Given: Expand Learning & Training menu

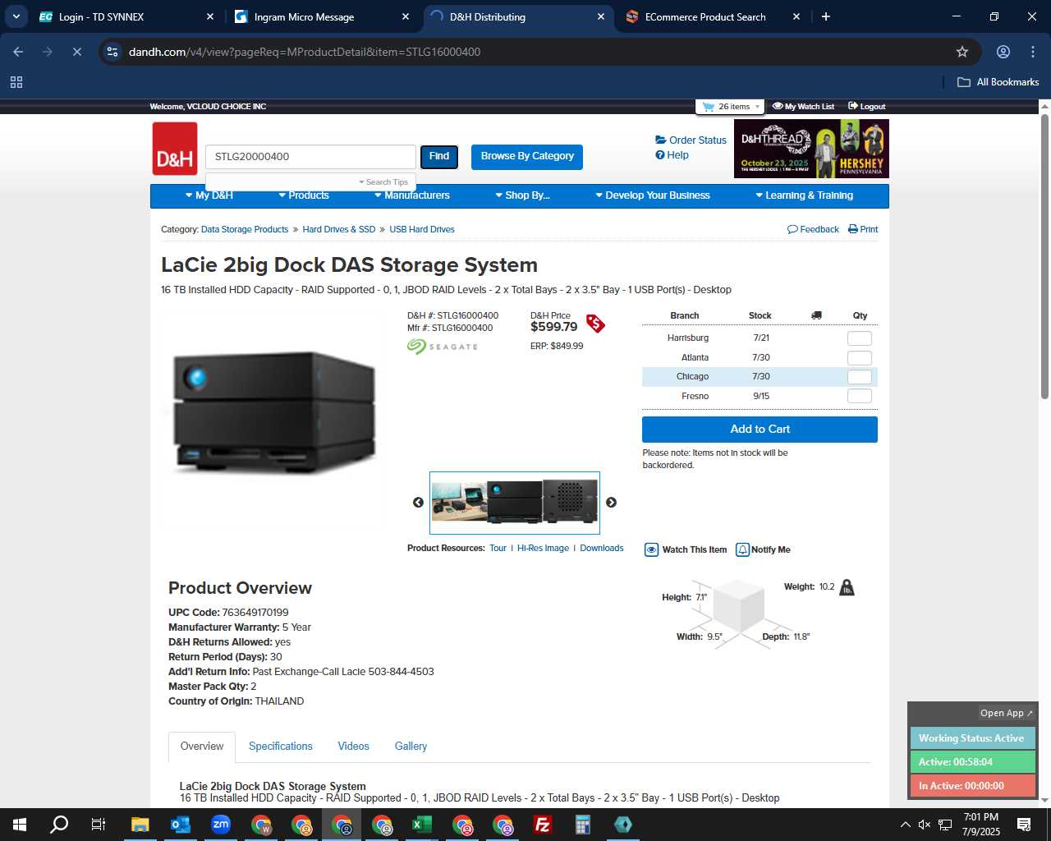Looking at the screenshot, I should 805,195.
